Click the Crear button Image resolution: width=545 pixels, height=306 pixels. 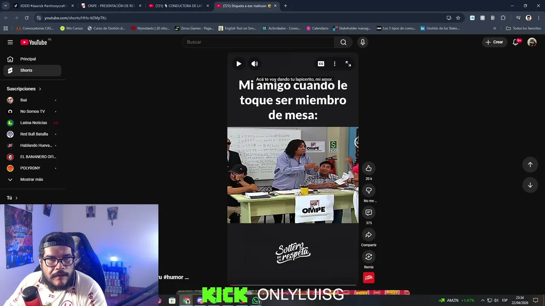[494, 42]
